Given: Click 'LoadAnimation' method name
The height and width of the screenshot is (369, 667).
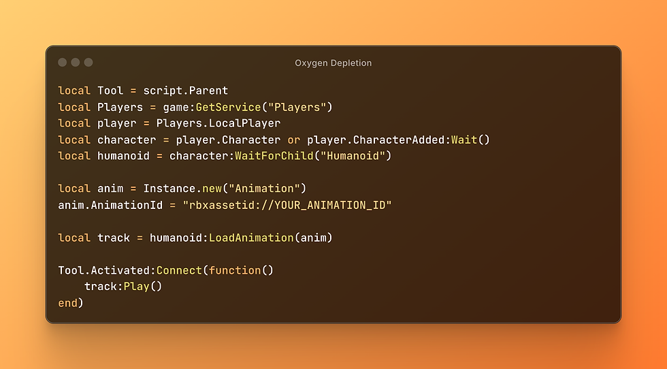Looking at the screenshot, I should click(x=251, y=238).
